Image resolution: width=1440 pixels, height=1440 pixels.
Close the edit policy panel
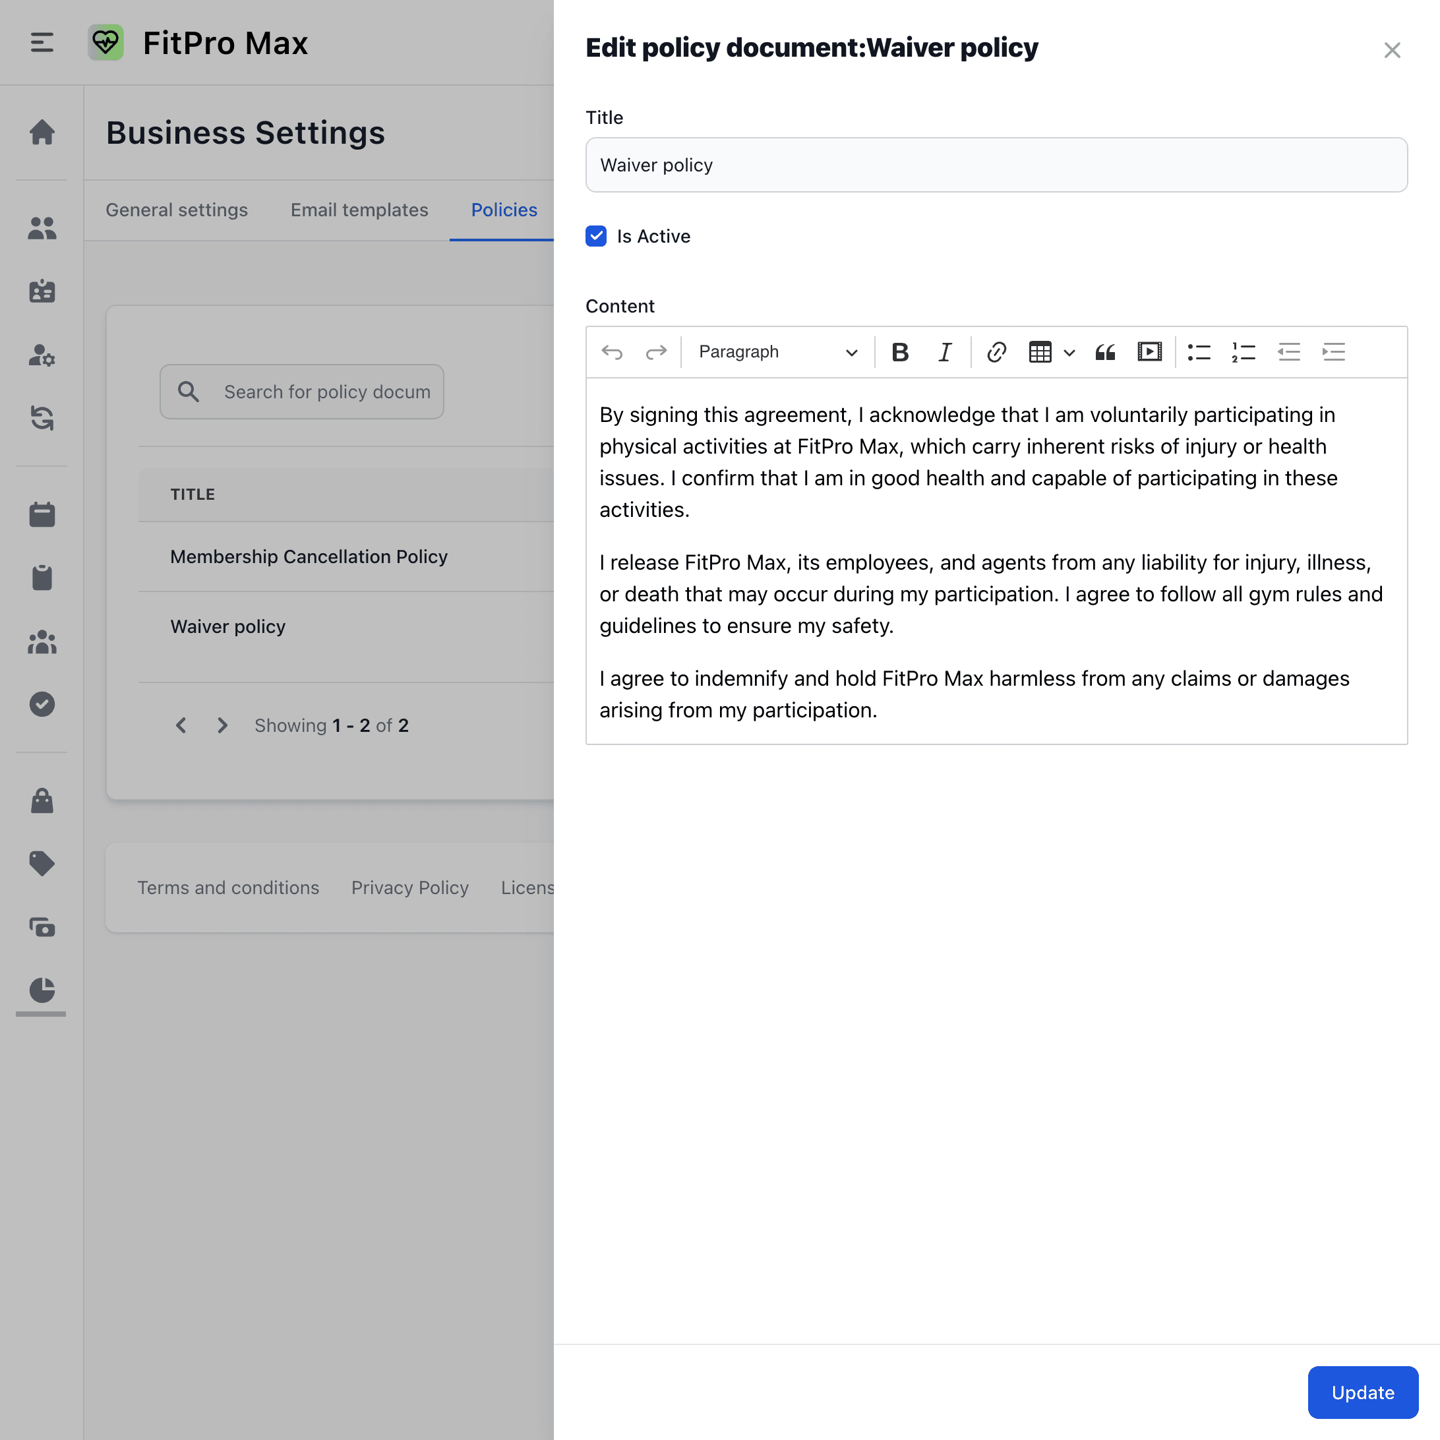pyautogui.click(x=1392, y=50)
